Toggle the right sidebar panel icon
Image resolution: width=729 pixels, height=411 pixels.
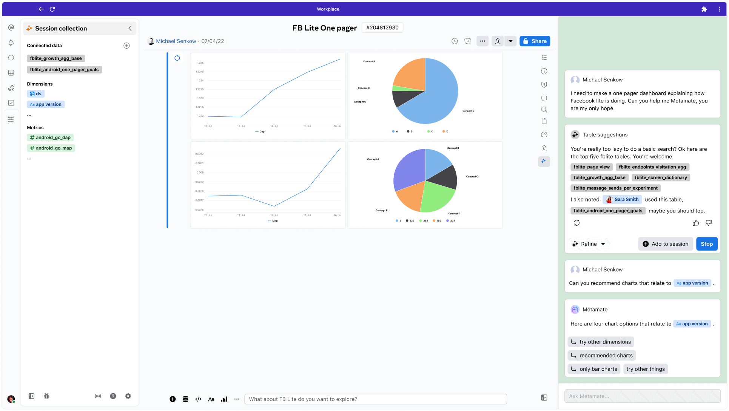(544, 397)
